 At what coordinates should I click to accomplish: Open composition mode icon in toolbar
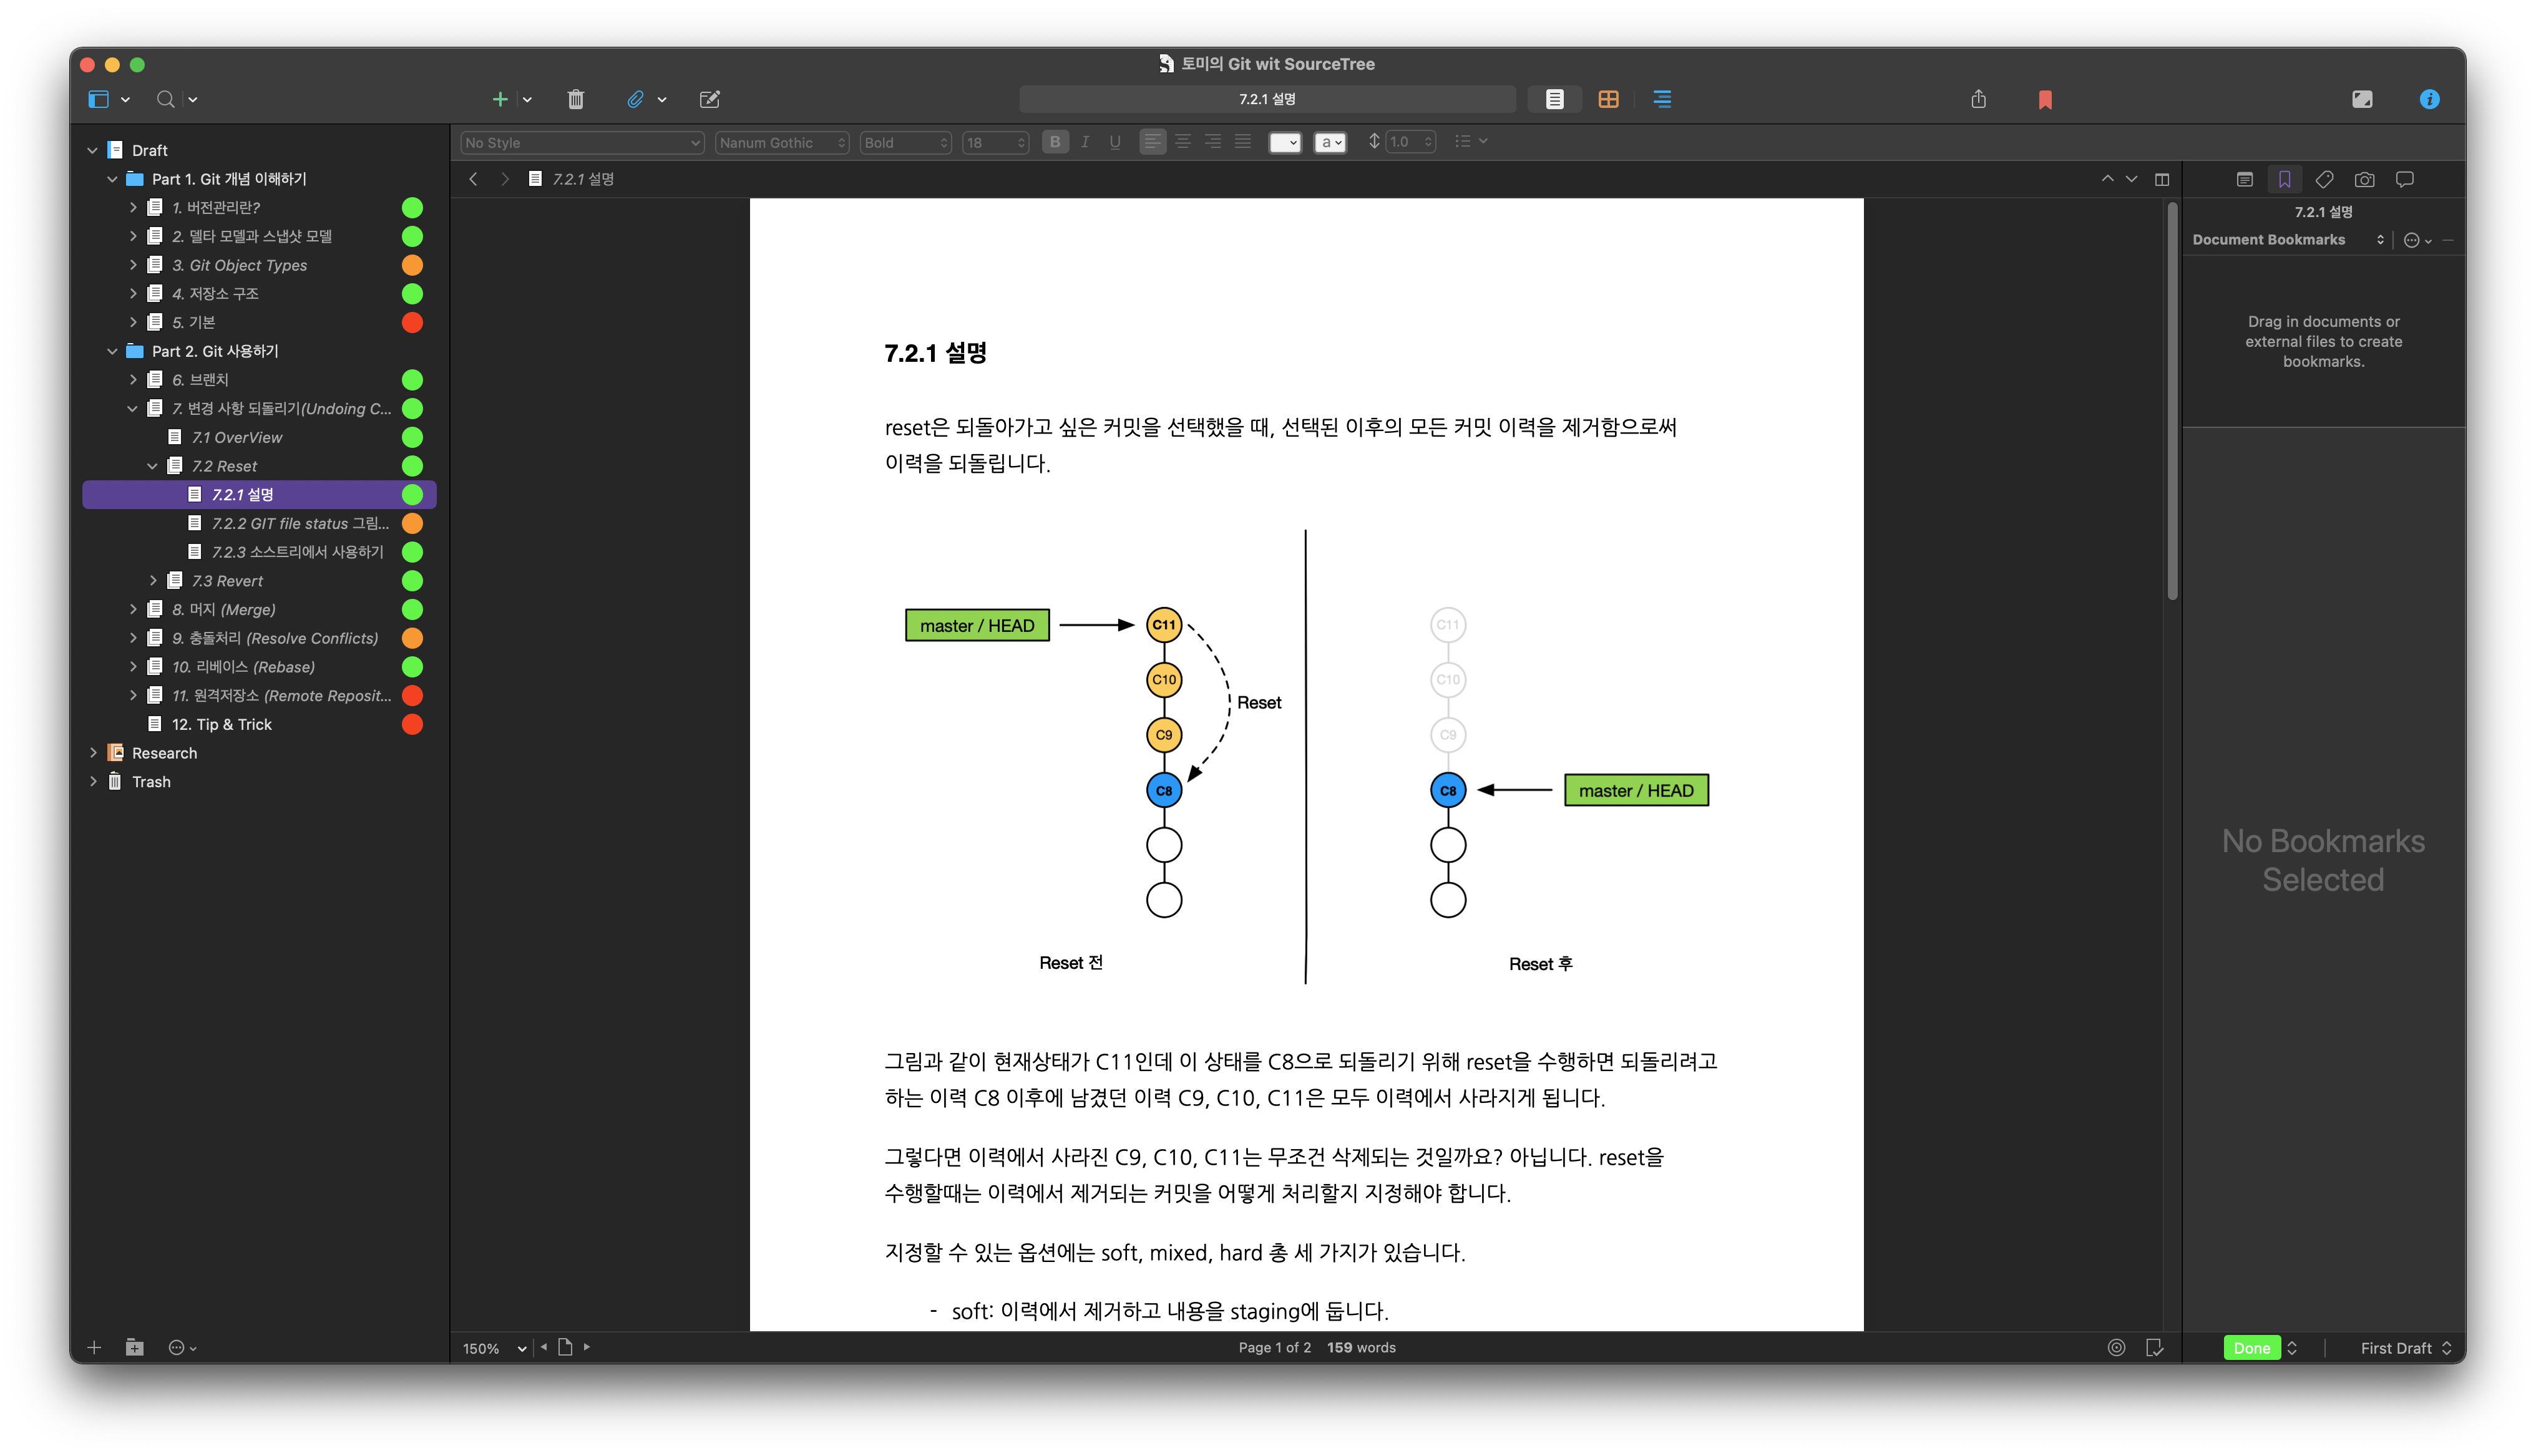[2362, 99]
